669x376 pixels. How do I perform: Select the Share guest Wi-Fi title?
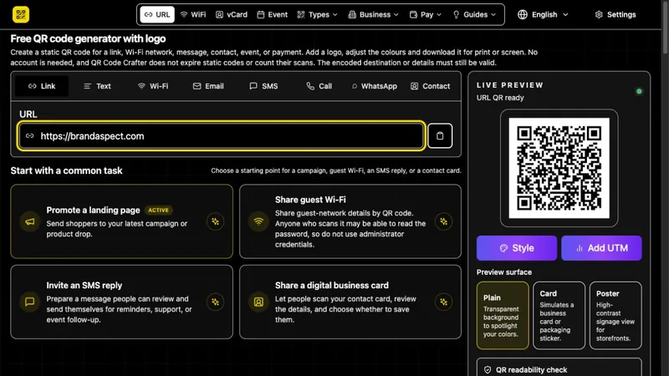click(x=310, y=200)
